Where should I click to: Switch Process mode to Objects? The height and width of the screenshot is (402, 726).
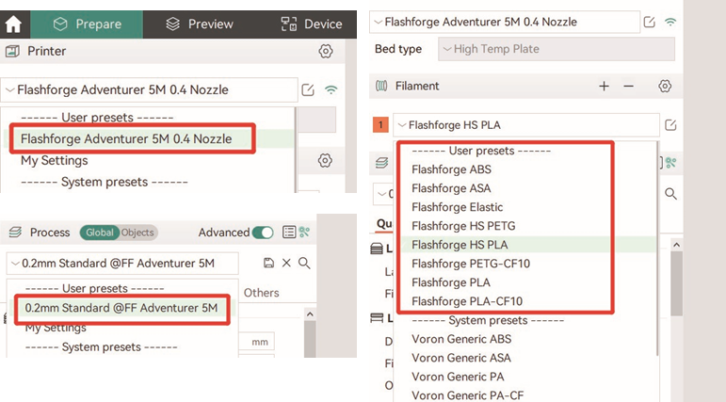(x=137, y=233)
